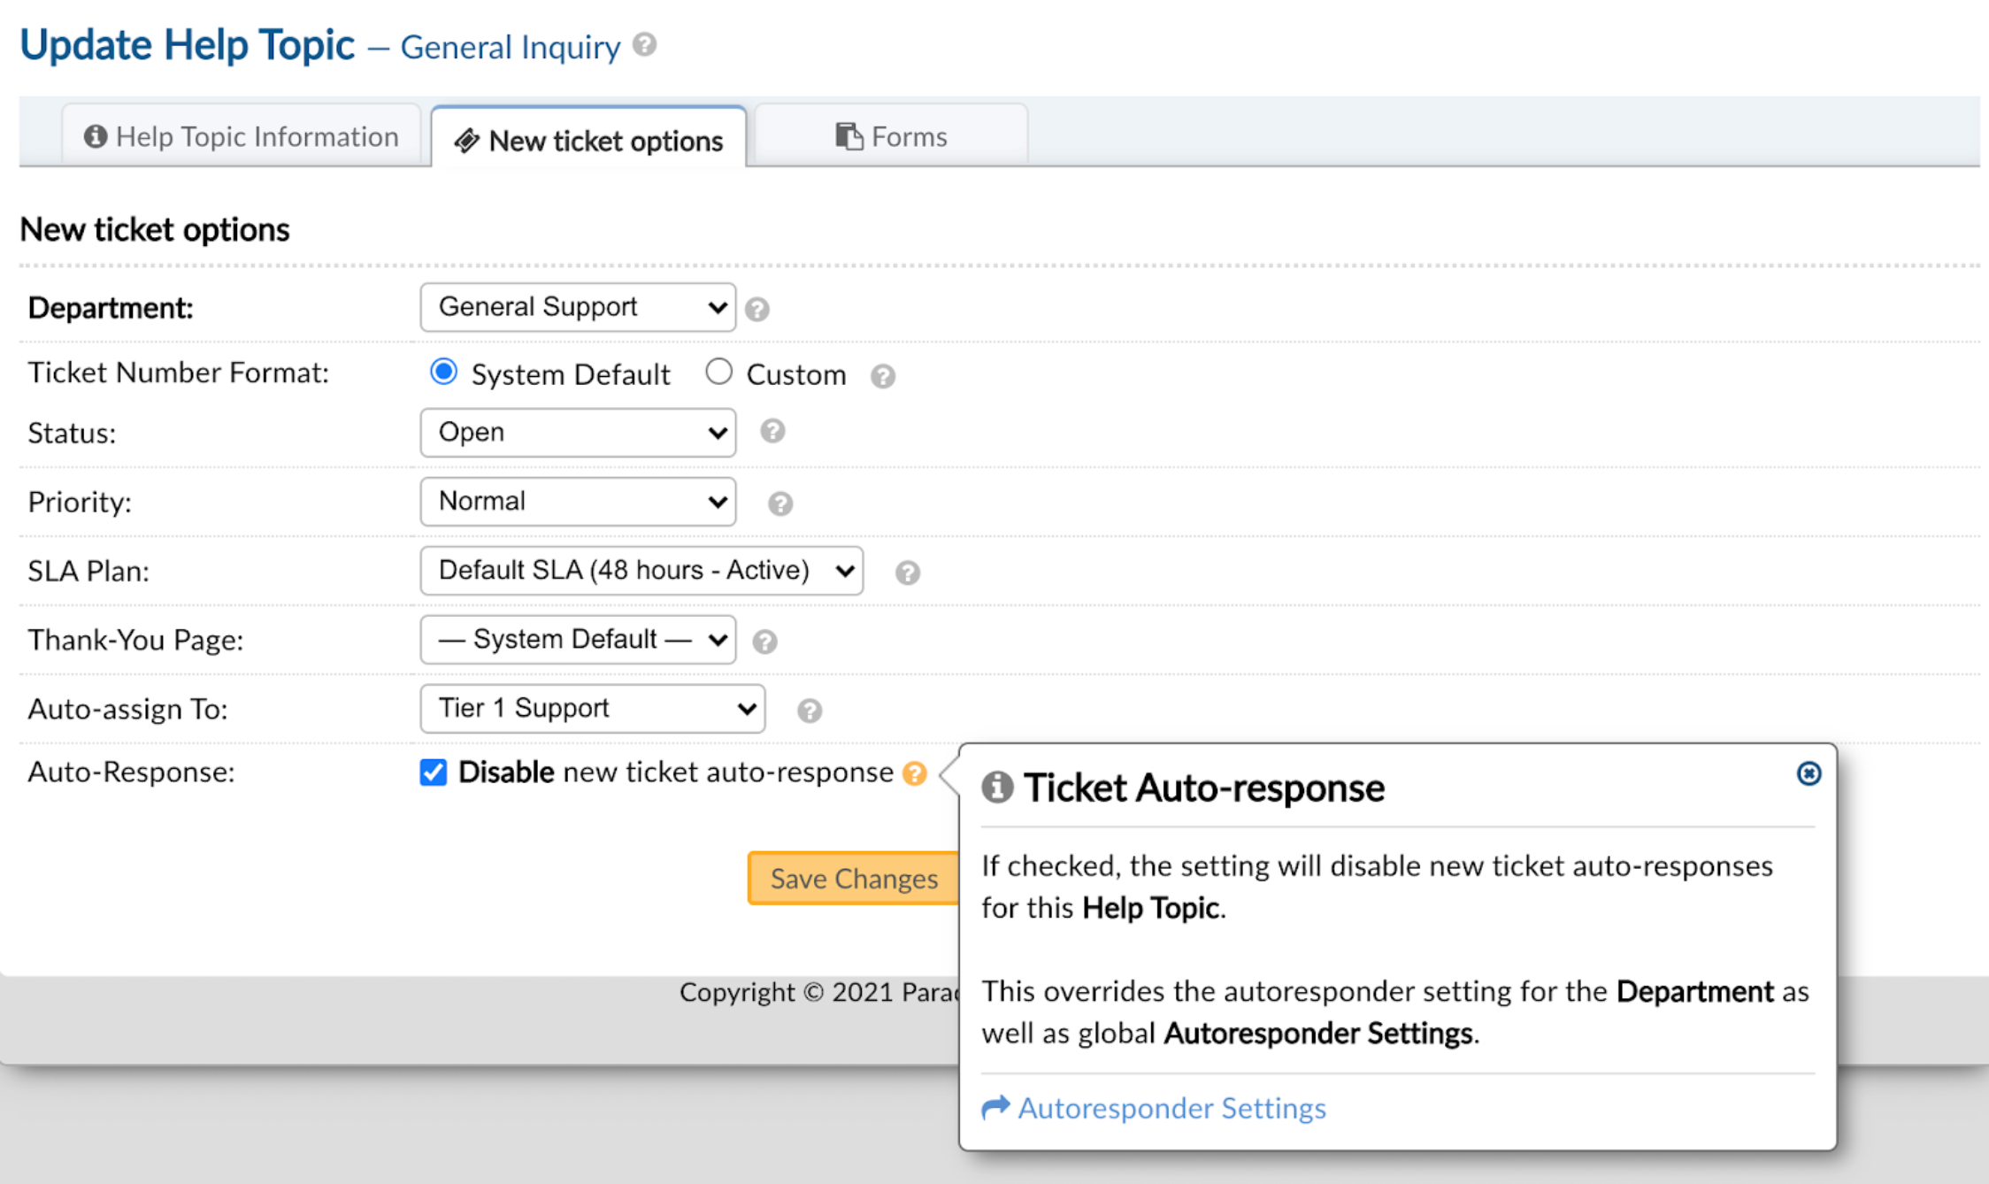This screenshot has height=1184, width=1989.
Task: Expand the Department dropdown
Action: click(x=575, y=306)
